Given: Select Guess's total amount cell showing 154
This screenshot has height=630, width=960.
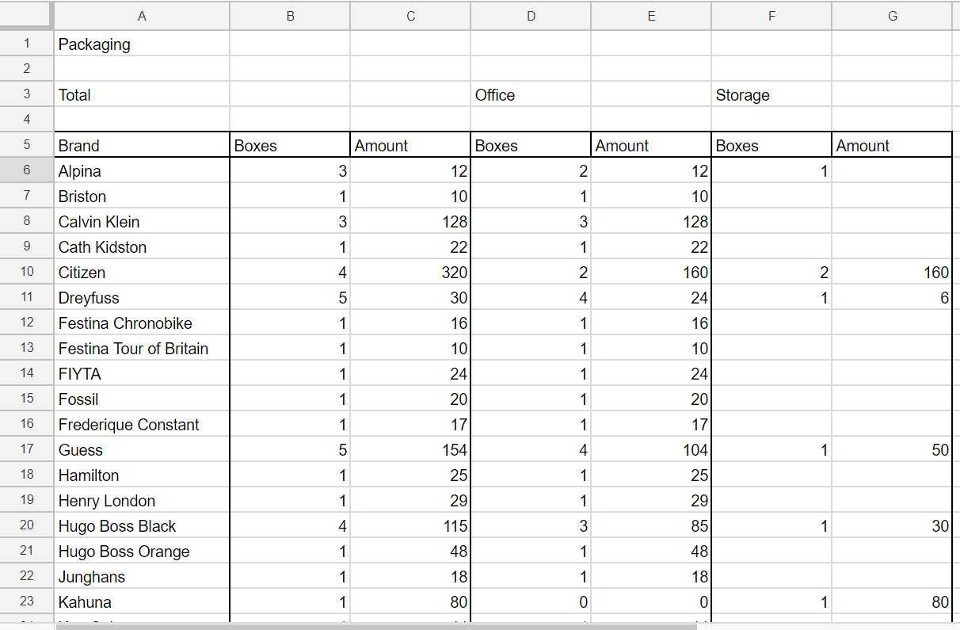Looking at the screenshot, I should click(410, 450).
